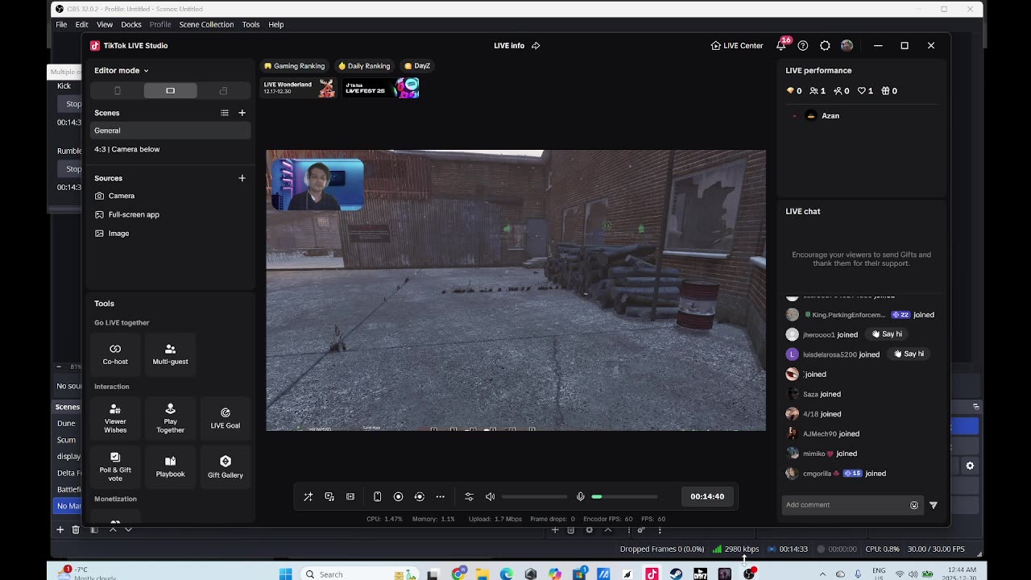Open the profile avatar menu
This screenshot has width=1031, height=580.
tap(847, 46)
